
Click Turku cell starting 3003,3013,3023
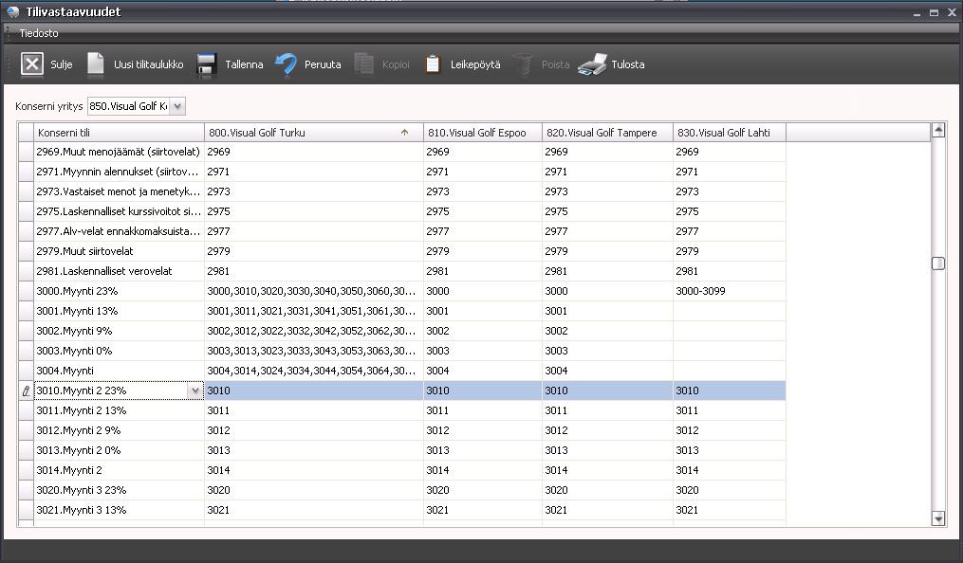313,351
